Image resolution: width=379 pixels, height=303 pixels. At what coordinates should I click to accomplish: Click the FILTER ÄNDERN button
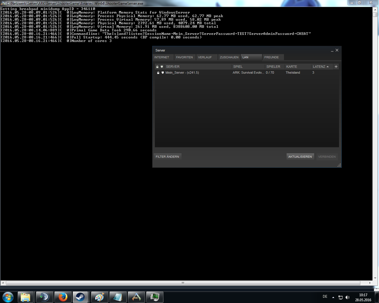point(168,157)
